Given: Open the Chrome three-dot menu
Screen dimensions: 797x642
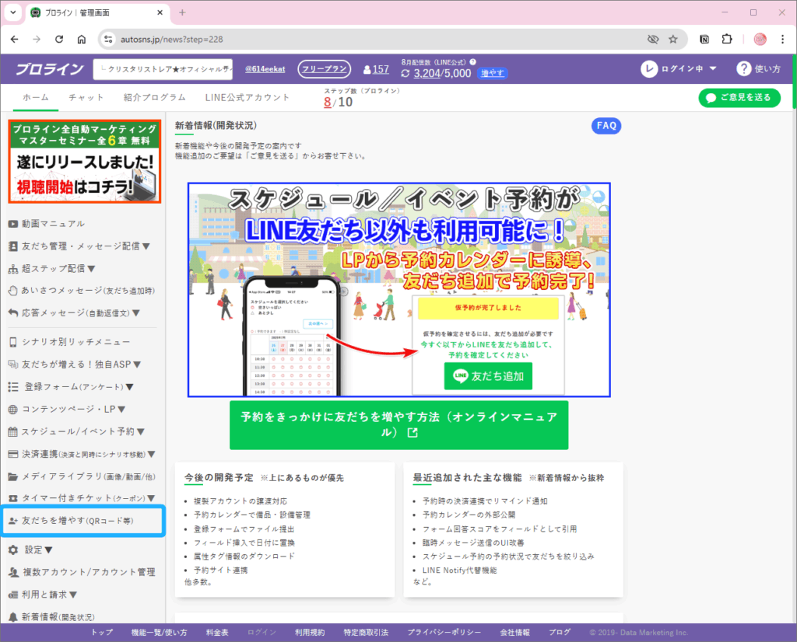Looking at the screenshot, I should click(x=782, y=39).
